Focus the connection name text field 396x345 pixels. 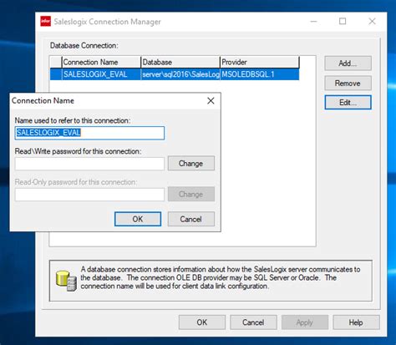point(89,133)
